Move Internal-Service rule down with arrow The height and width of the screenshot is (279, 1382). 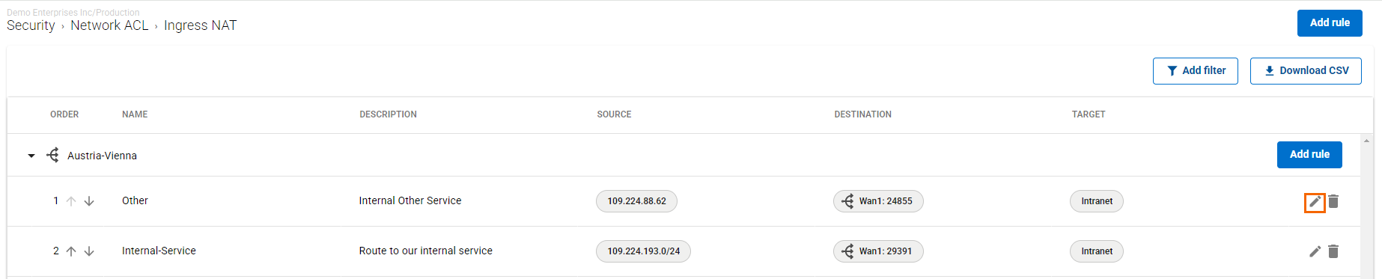89,251
